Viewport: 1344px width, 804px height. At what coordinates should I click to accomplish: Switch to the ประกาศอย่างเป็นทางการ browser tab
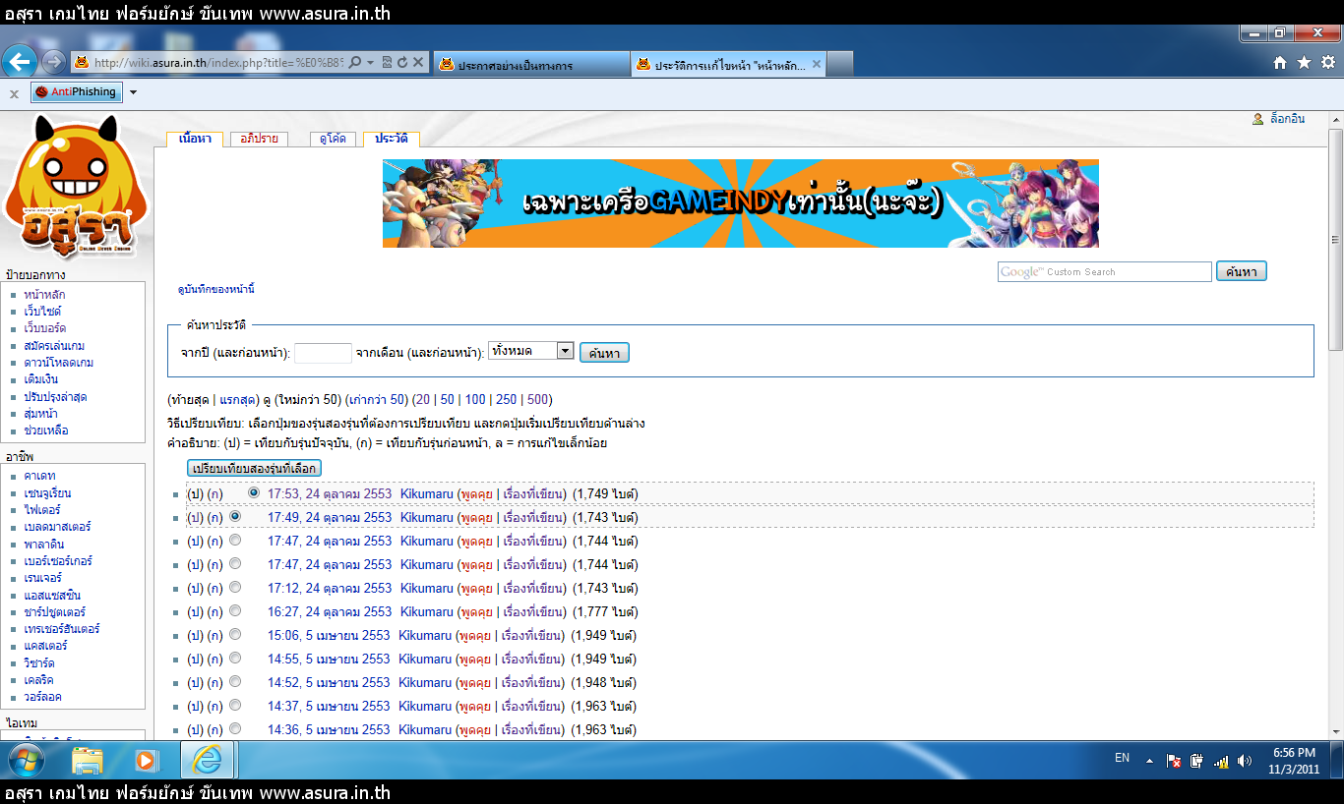tap(529, 65)
